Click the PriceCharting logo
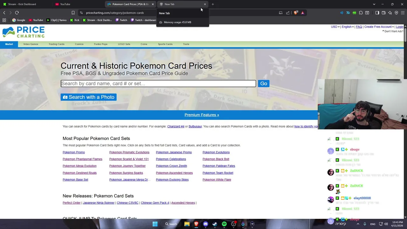 (24, 32)
